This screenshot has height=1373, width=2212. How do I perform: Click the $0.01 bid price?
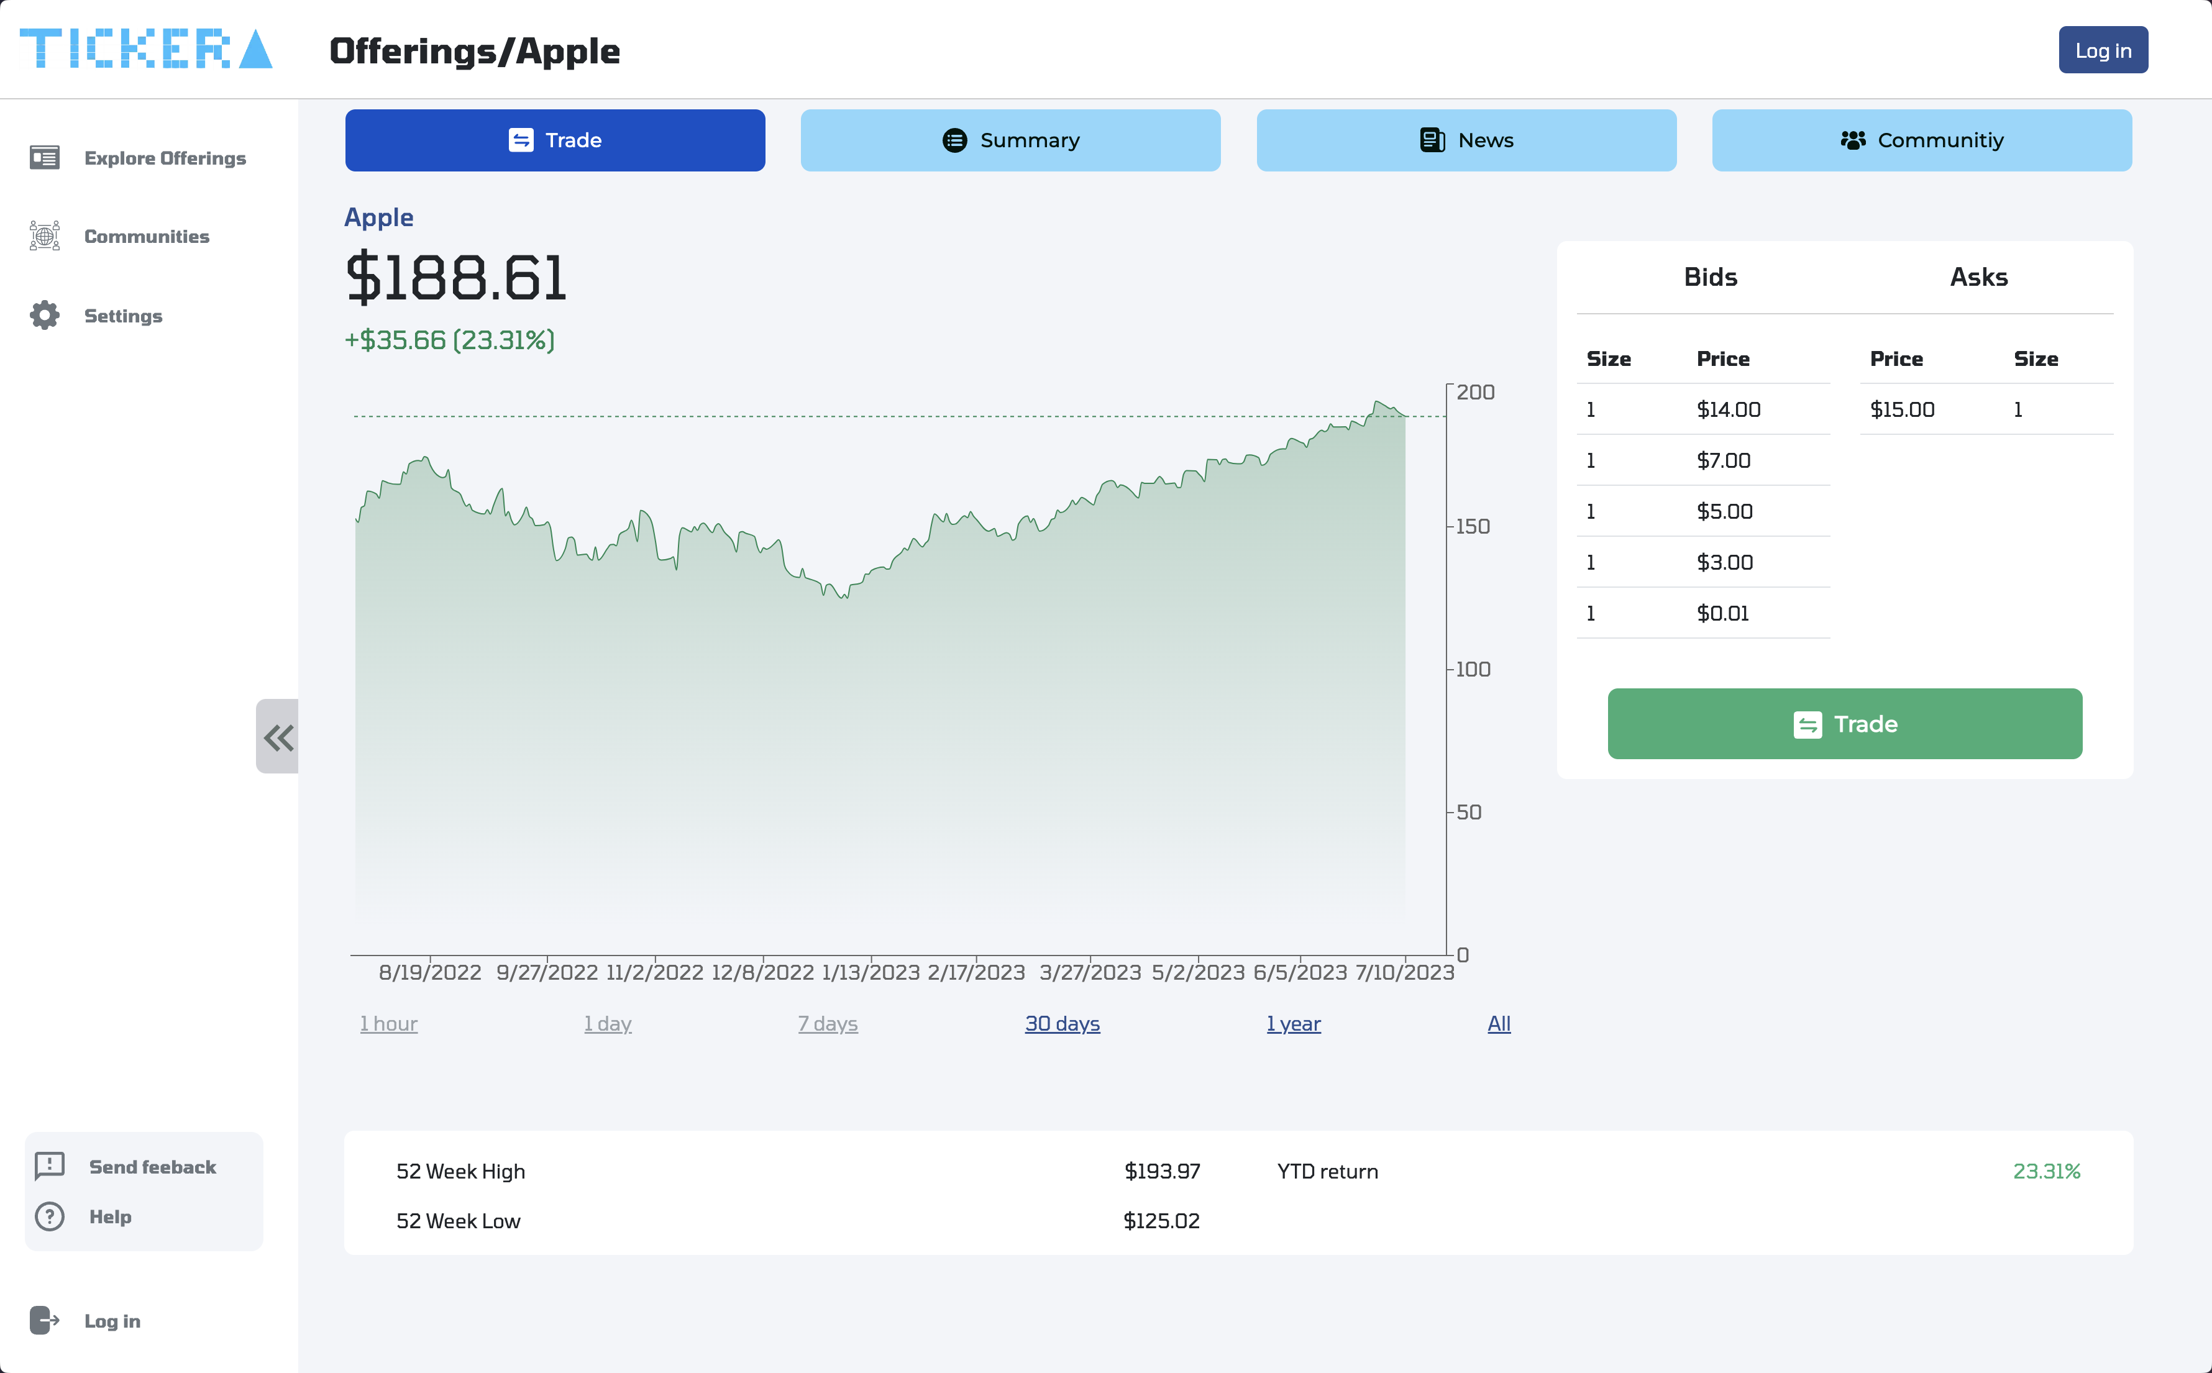1722,613
